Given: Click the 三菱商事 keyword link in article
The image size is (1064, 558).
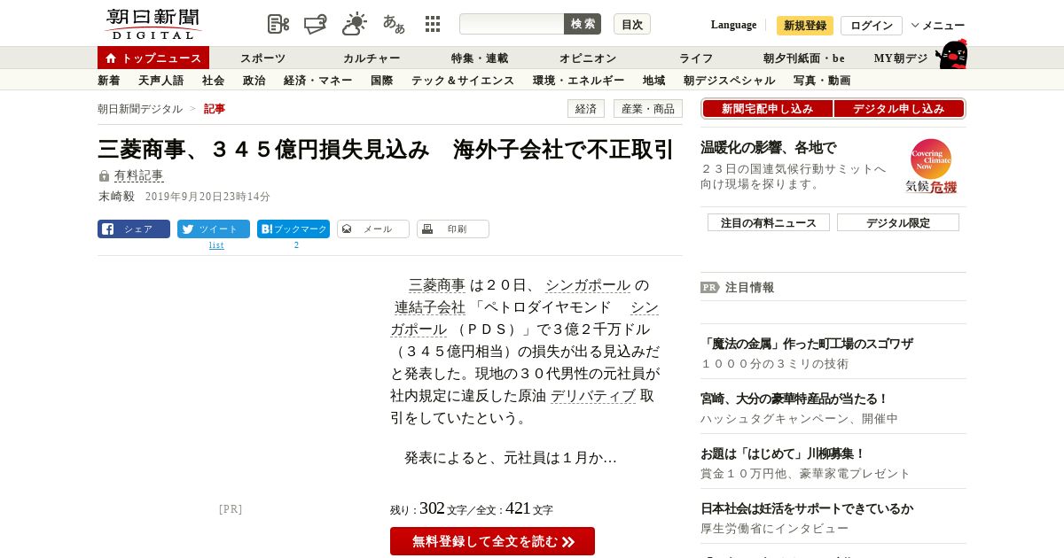Looking at the screenshot, I should pyautogui.click(x=437, y=285).
